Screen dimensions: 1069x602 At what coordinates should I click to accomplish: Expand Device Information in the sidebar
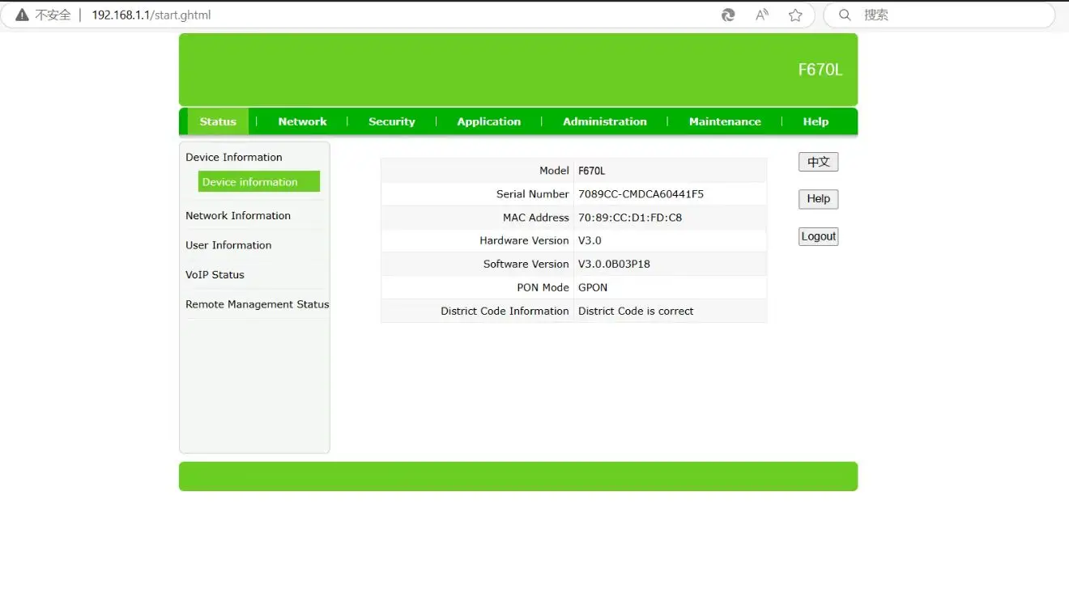tap(234, 157)
